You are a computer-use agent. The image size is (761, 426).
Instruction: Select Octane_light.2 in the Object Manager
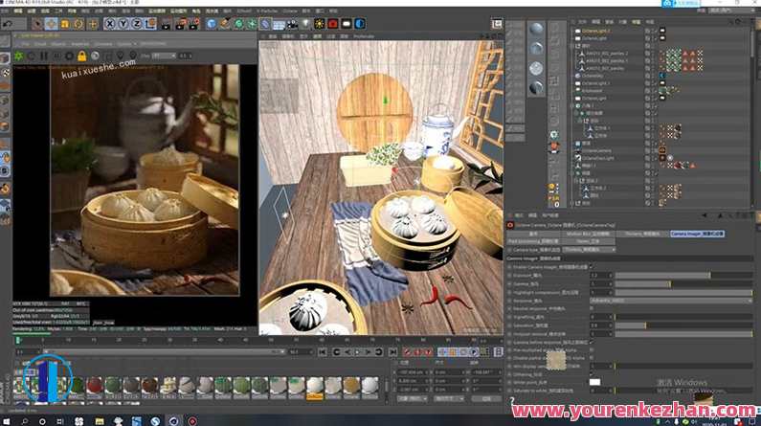coord(596,31)
